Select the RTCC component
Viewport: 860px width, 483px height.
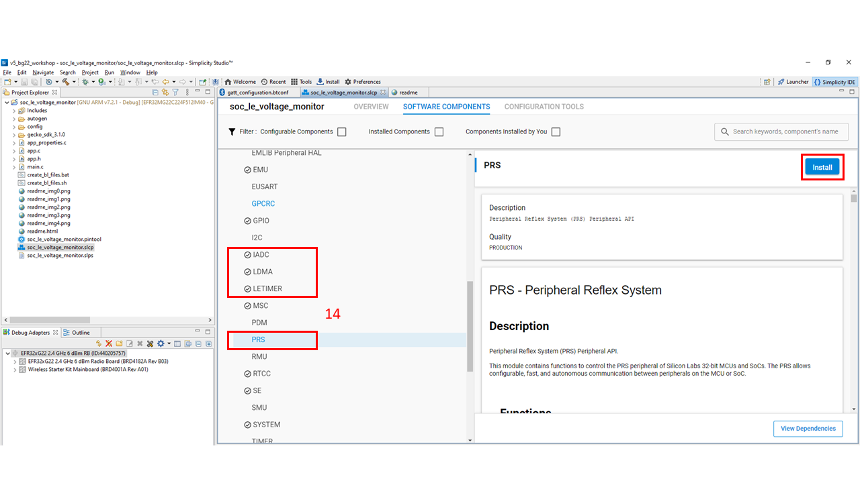click(261, 374)
